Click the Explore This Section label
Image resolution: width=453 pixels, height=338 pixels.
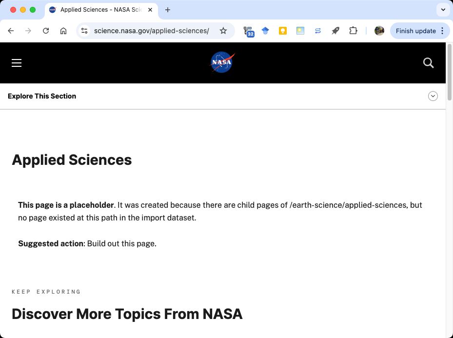42,96
